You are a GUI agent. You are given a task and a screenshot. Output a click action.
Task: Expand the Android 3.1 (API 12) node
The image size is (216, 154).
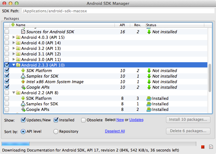pos(14,54)
